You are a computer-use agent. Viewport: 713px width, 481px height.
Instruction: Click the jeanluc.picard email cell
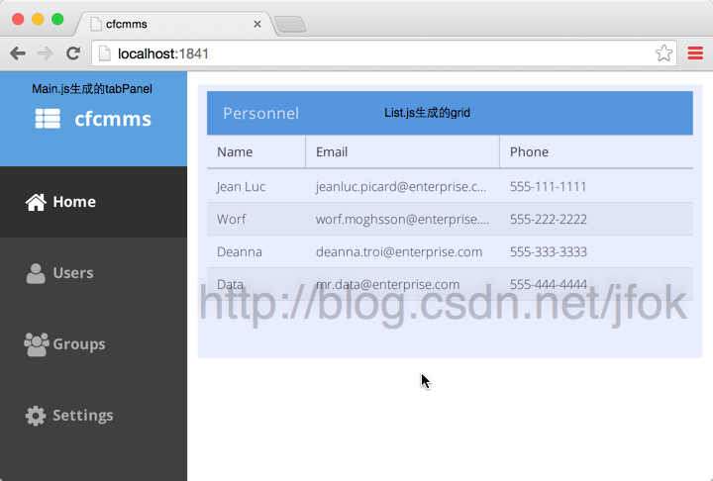[402, 186]
